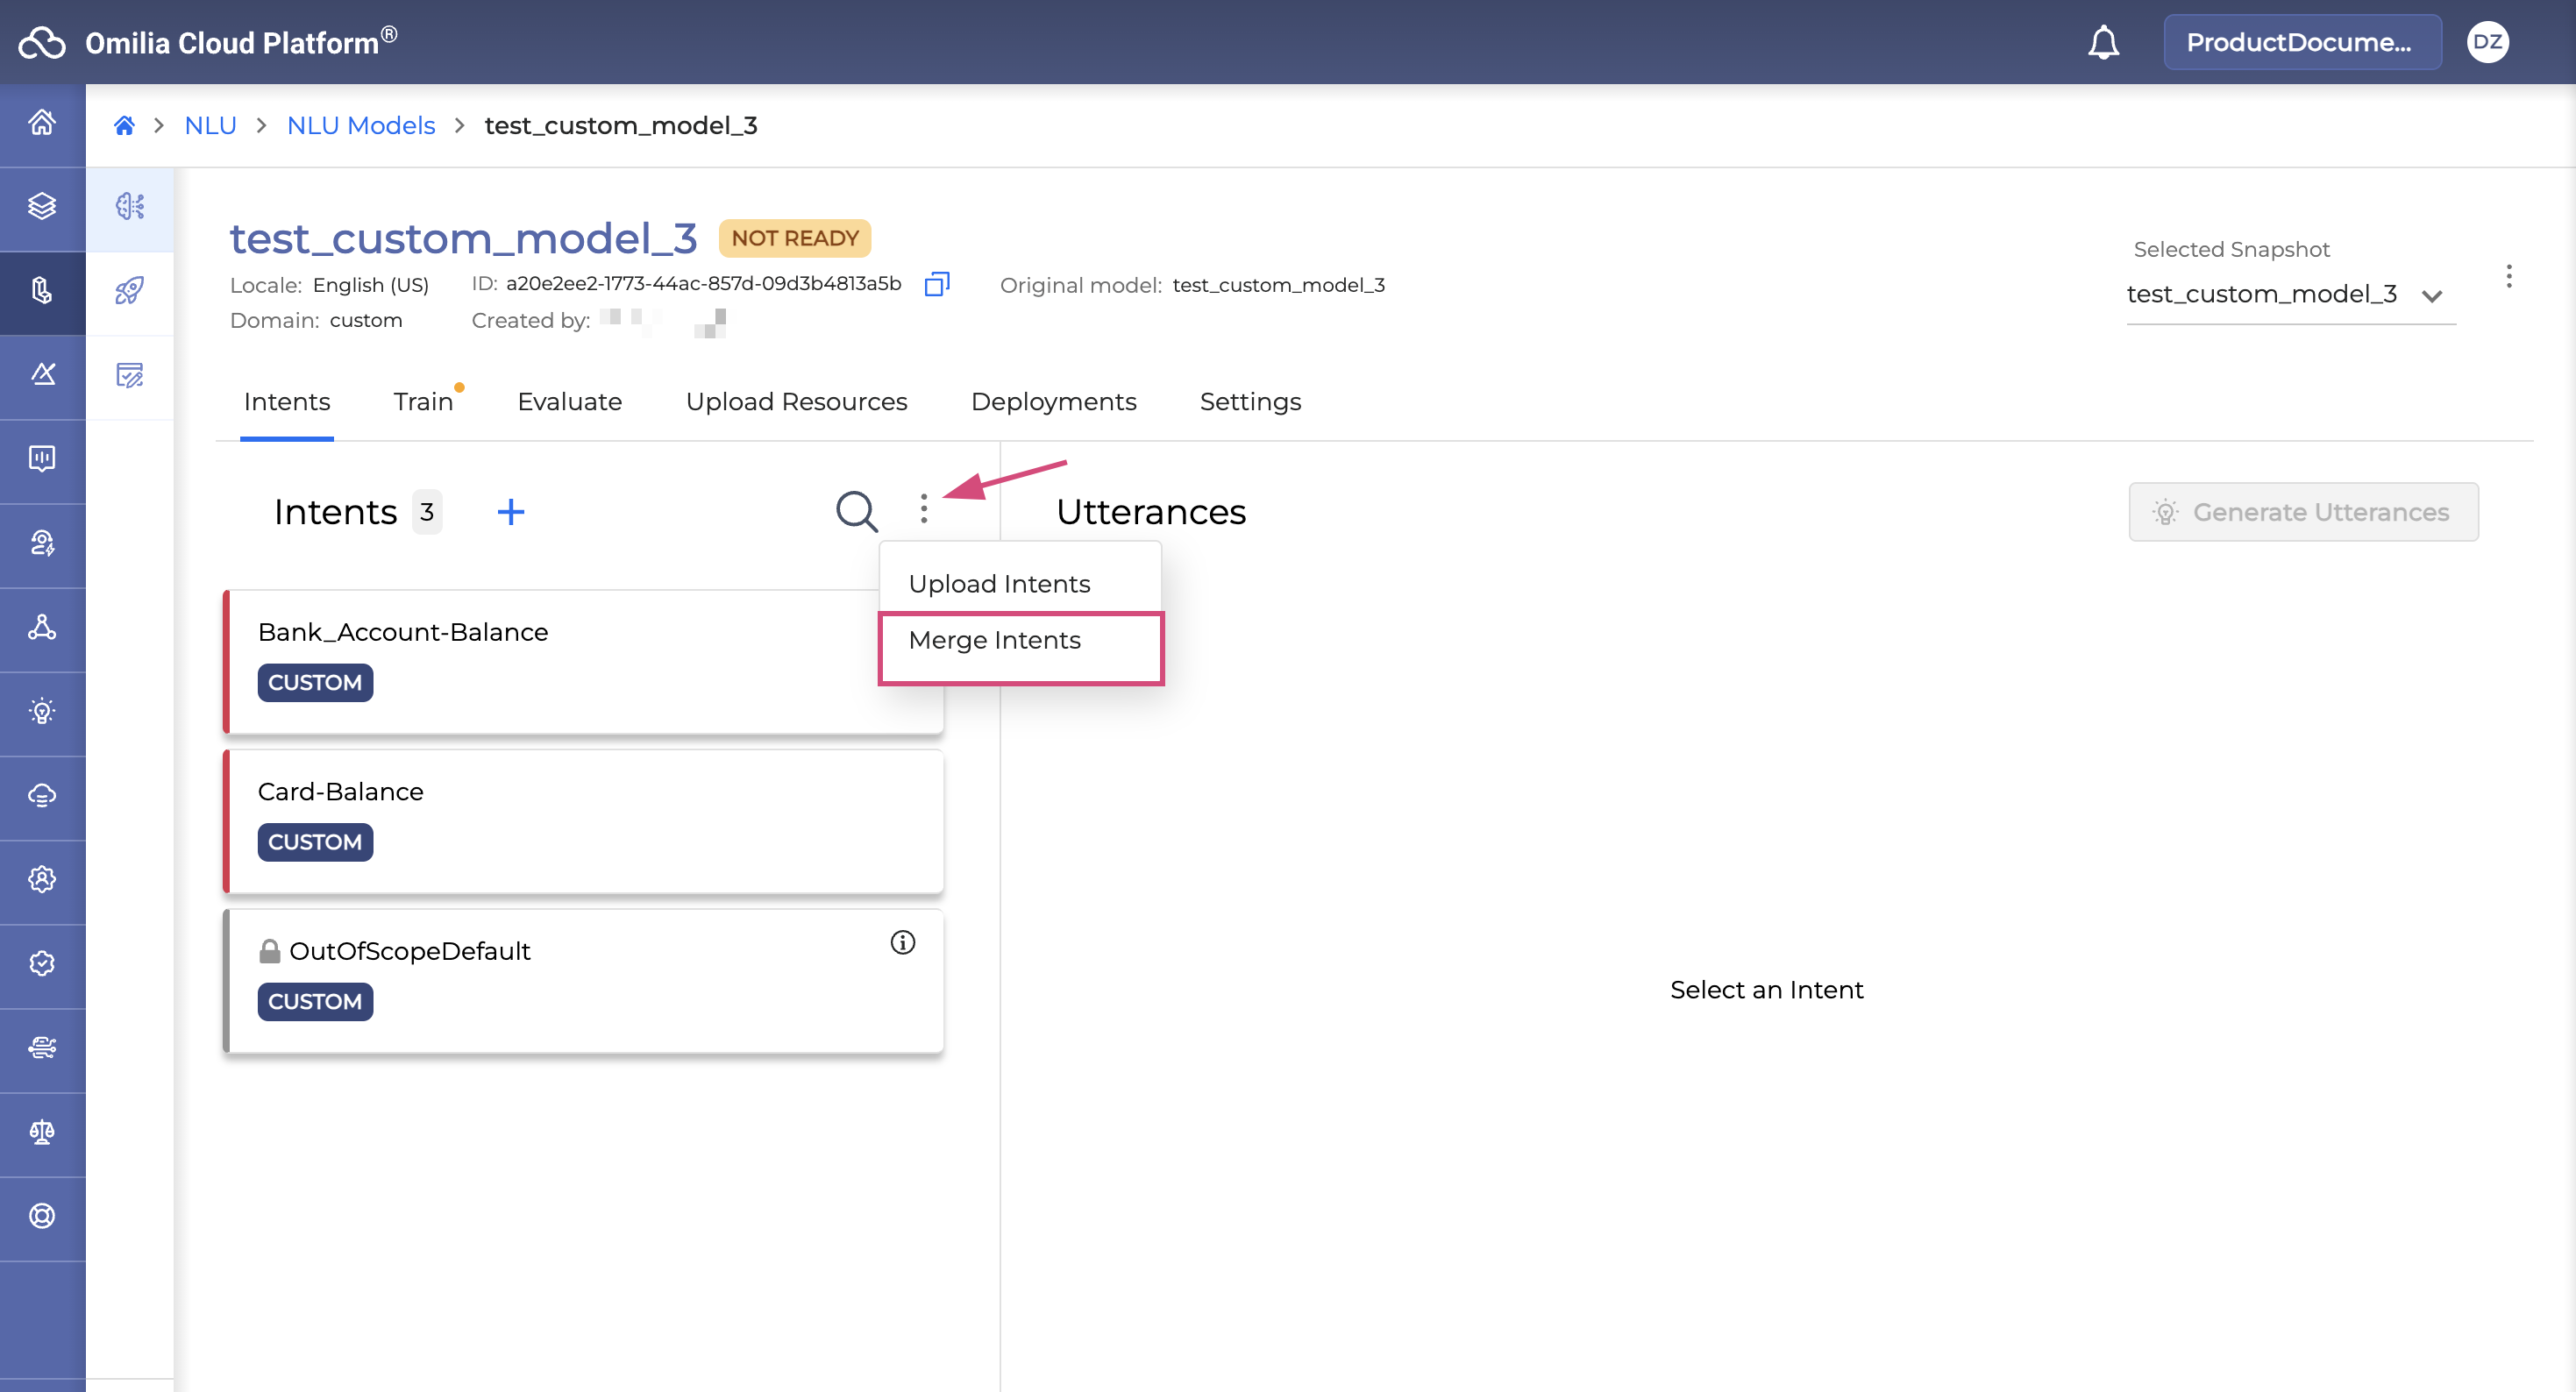Click the home icon in the breadcrumb
Screen dimensions: 2576x1392
124,126
